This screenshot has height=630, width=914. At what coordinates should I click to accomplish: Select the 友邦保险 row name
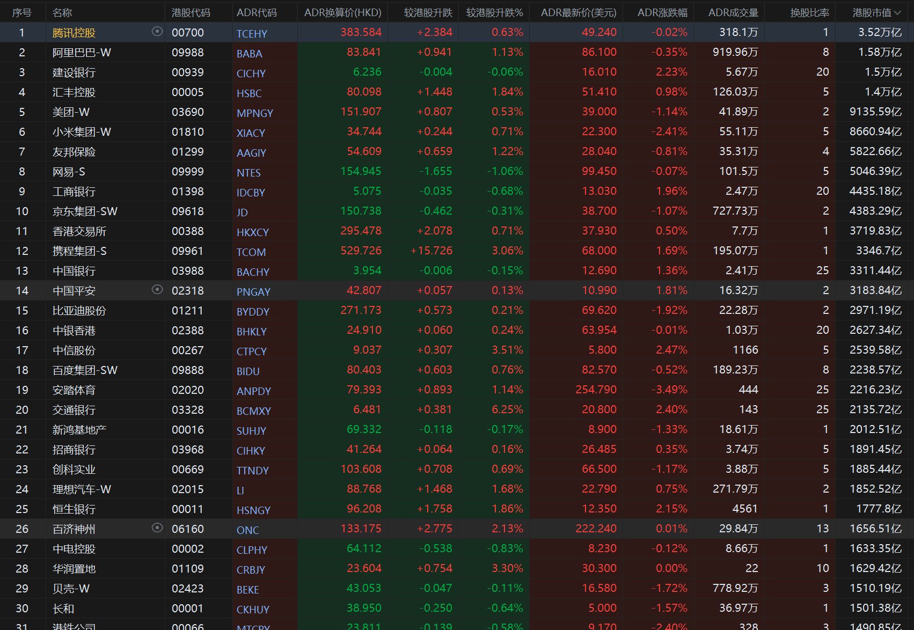(74, 152)
